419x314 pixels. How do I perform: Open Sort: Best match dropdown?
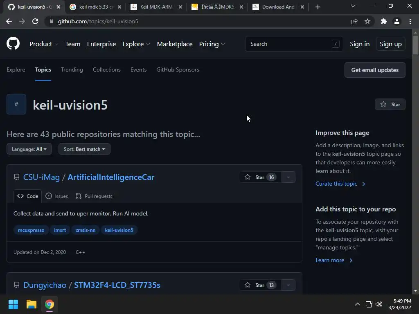pyautogui.click(x=84, y=149)
